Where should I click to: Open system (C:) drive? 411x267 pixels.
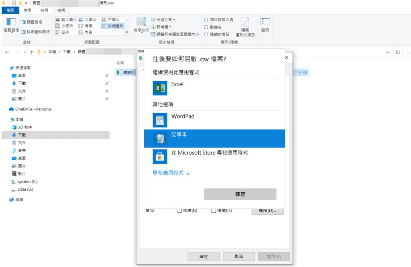tap(24, 181)
